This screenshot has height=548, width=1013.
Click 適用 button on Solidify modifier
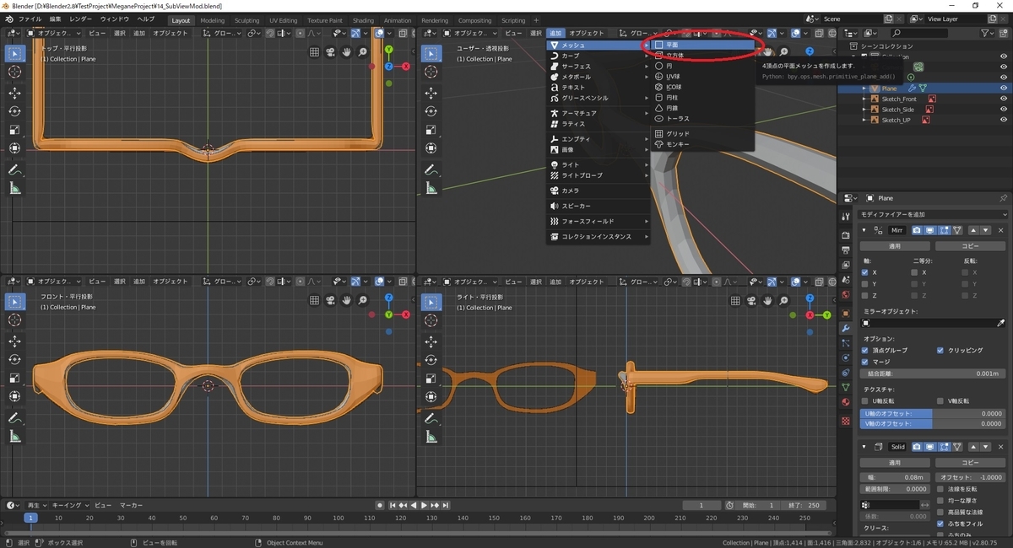895,462
